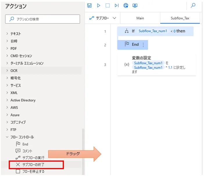Click the サブフローの実行 action
The image size is (205, 177).
click(x=33, y=158)
